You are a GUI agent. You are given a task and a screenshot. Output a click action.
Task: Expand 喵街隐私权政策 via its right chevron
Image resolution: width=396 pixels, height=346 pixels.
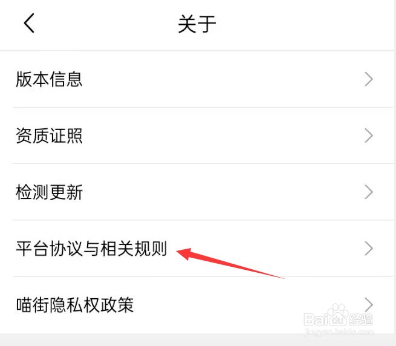369,304
